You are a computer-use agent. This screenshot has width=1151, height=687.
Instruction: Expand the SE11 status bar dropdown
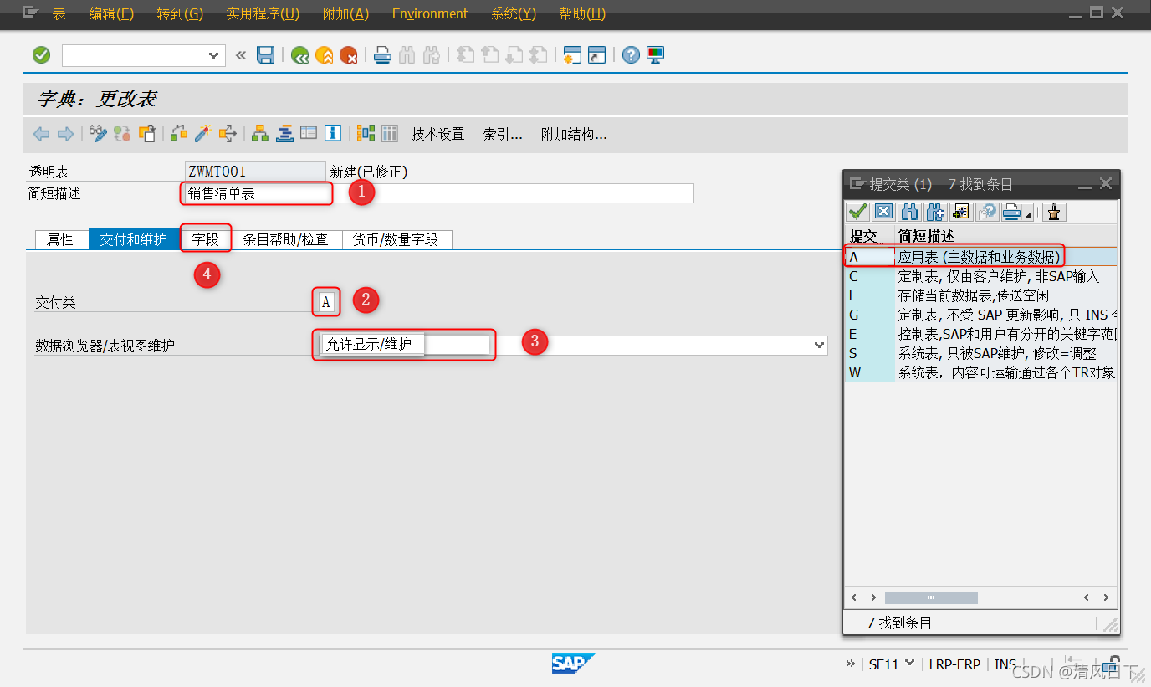[x=910, y=664]
